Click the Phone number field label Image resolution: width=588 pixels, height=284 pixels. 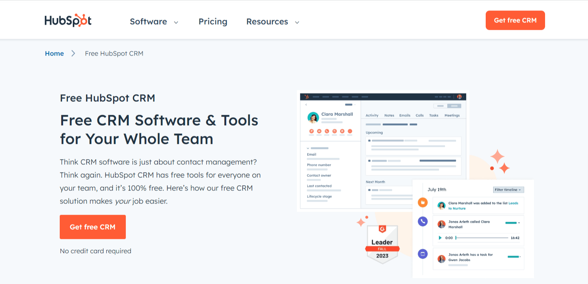pyautogui.click(x=319, y=165)
